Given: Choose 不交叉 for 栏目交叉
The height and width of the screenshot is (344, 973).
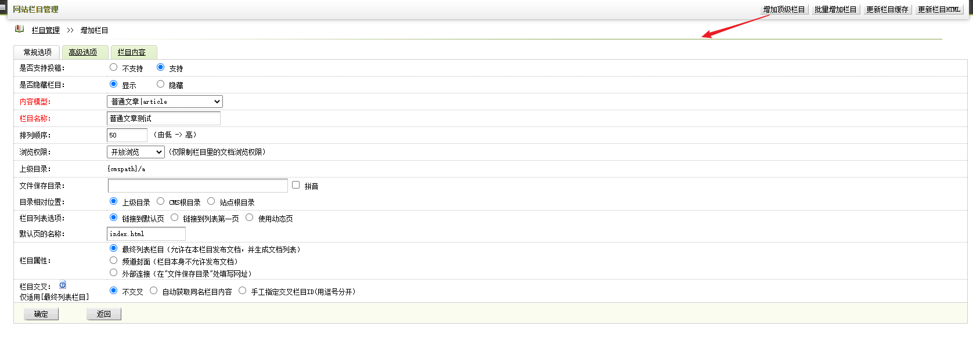Looking at the screenshot, I should [114, 291].
